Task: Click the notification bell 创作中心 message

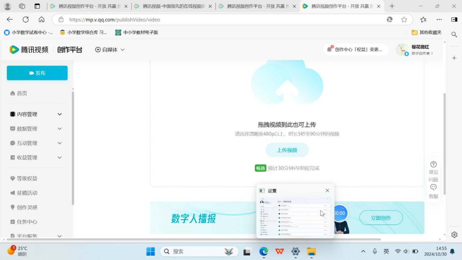Action: [356, 50]
